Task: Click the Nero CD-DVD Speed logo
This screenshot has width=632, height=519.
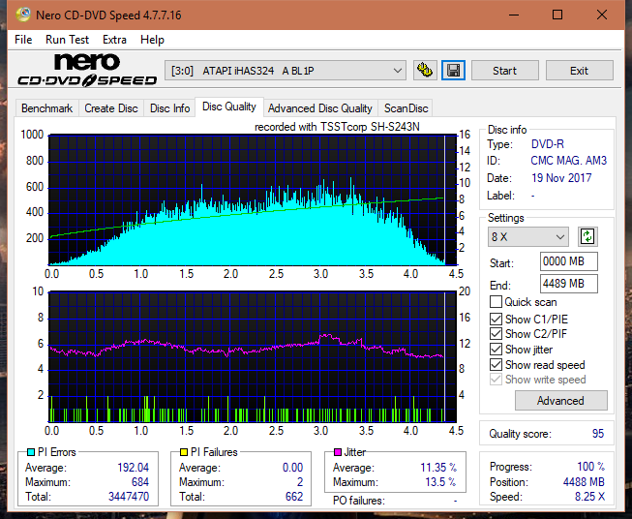Action: click(x=87, y=70)
